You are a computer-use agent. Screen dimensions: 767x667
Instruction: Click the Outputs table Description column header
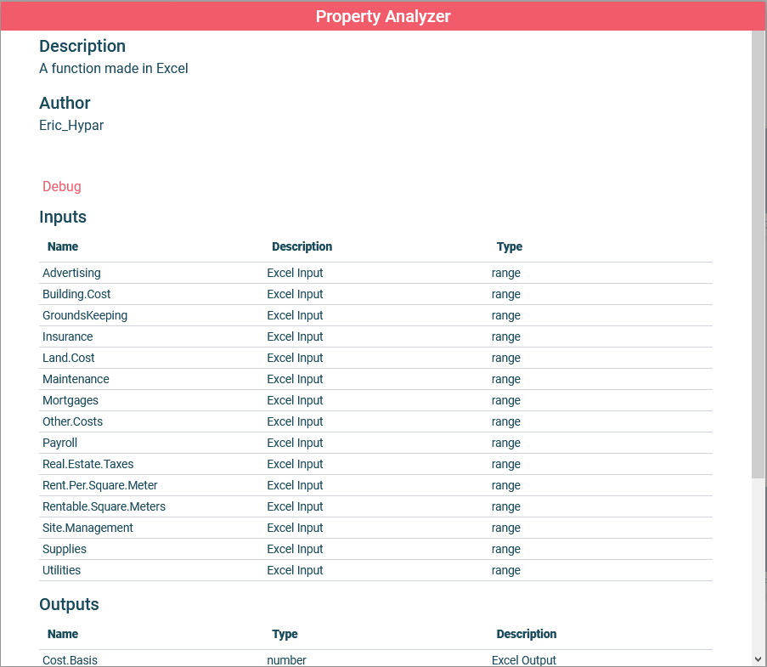coord(527,634)
